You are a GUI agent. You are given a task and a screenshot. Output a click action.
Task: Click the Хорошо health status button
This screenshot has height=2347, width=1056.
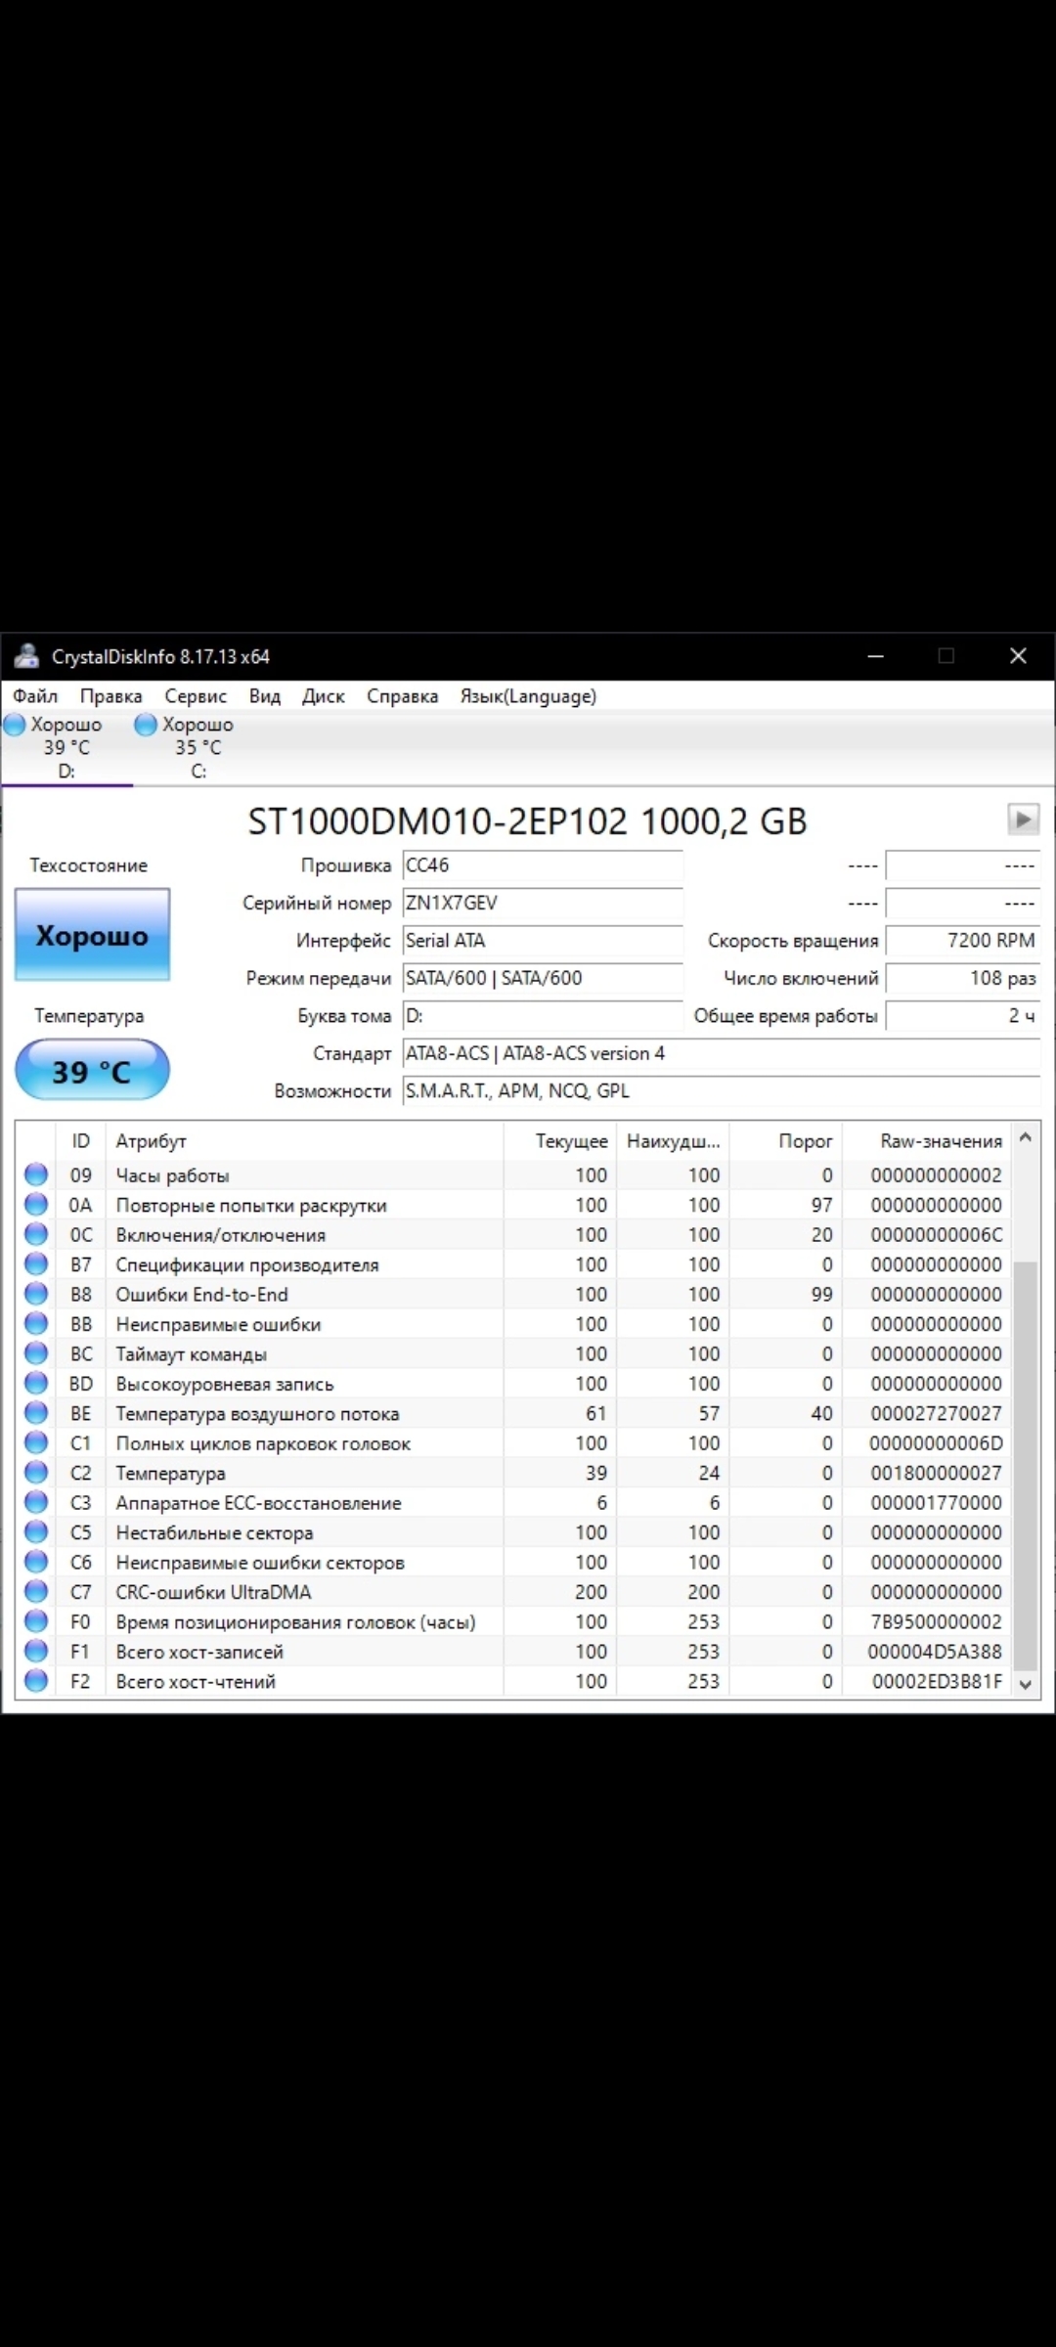pos(92,935)
